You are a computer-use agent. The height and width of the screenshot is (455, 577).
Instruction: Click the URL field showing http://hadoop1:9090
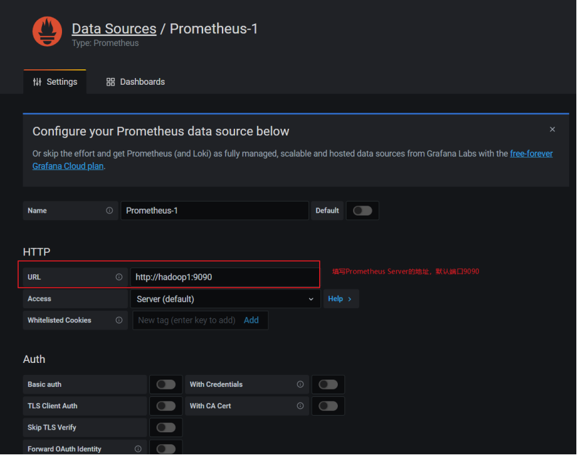coord(225,277)
